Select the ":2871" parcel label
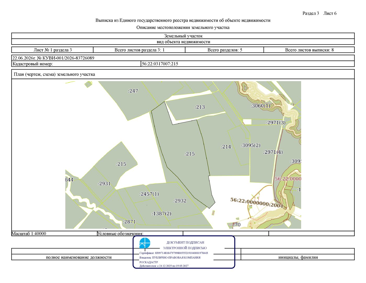The width and height of the screenshot is (366, 283). click(129, 222)
